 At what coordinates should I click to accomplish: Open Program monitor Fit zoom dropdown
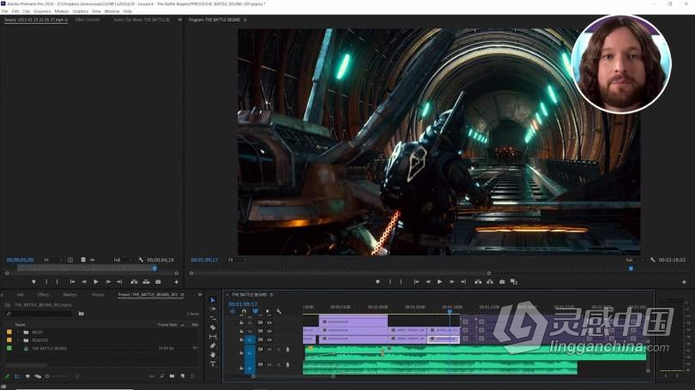[x=237, y=260]
